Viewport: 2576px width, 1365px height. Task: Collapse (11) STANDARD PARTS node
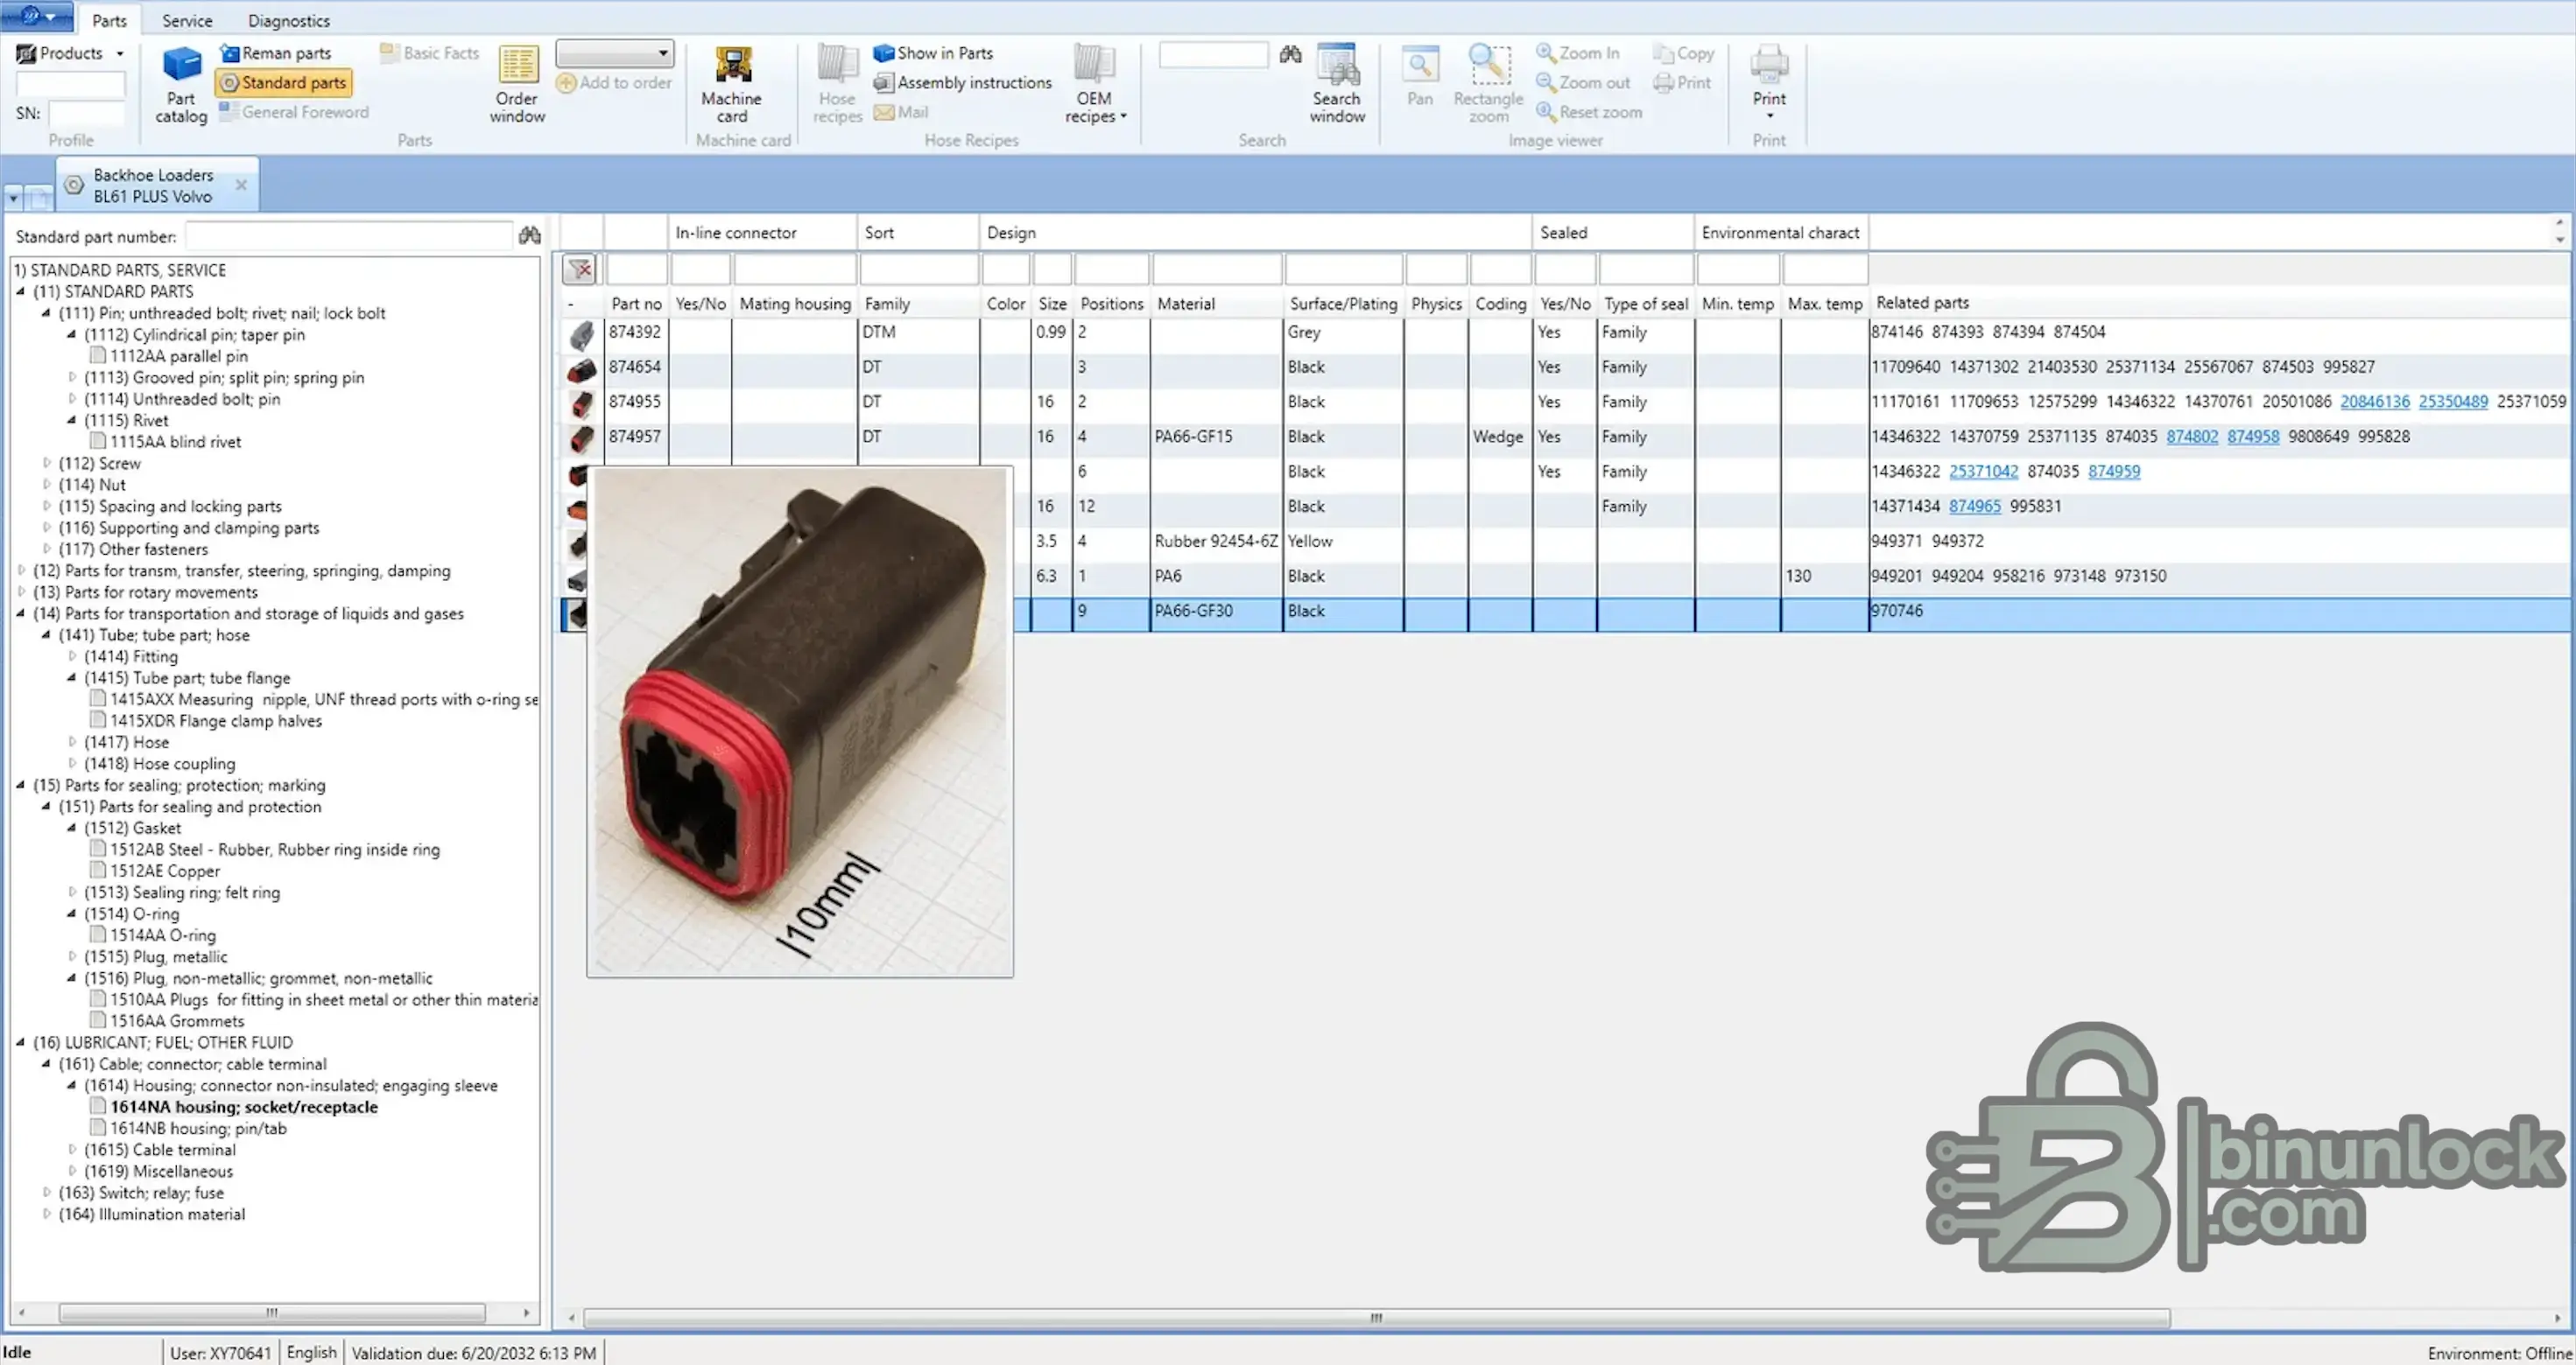(x=21, y=291)
